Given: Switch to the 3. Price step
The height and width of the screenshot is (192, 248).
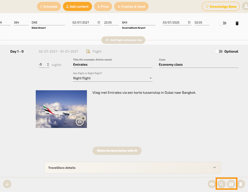Looking at the screenshot, I should pyautogui.click(x=103, y=6).
